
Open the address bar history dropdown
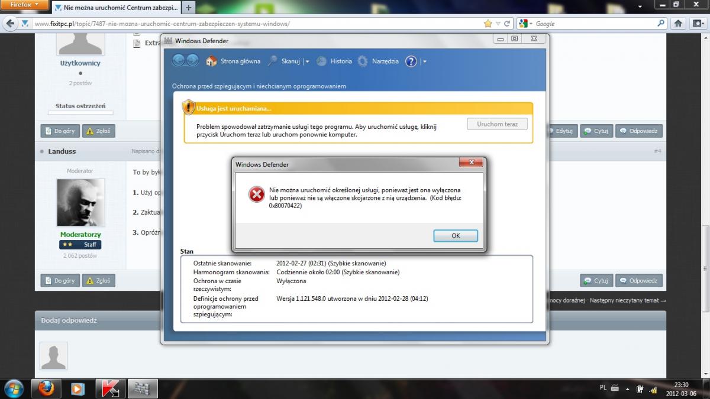point(498,24)
